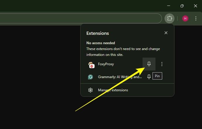
Task: Pin the FoxyProxy extension
Action: point(149,64)
